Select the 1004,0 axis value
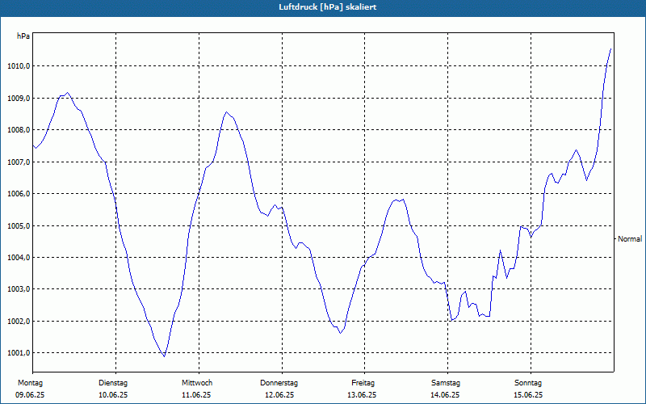This screenshot has height=404, width=646. point(19,258)
